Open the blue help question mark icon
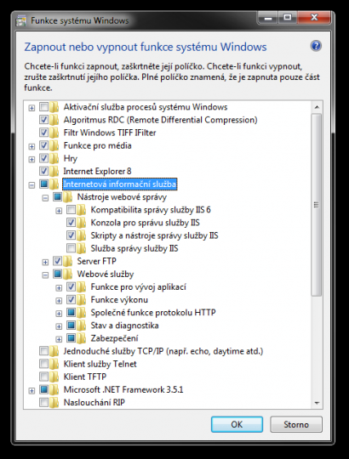The image size is (349, 459). coord(316,46)
